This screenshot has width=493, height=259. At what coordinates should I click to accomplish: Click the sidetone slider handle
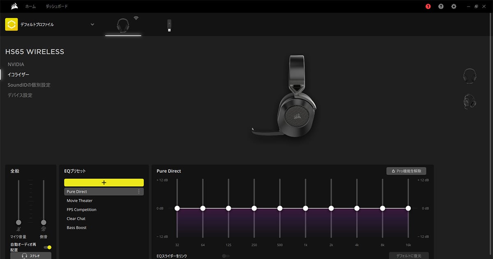(44, 222)
